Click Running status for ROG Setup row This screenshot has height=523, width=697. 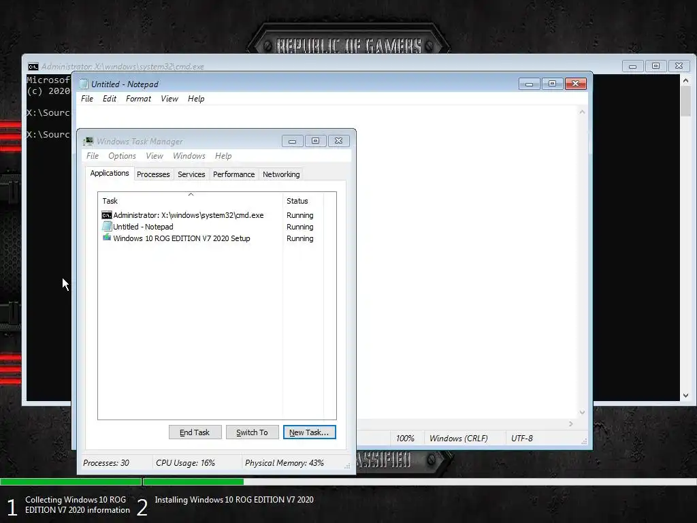pyautogui.click(x=300, y=238)
